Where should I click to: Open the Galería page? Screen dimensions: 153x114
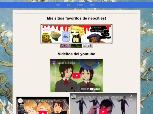tap(80, 5)
